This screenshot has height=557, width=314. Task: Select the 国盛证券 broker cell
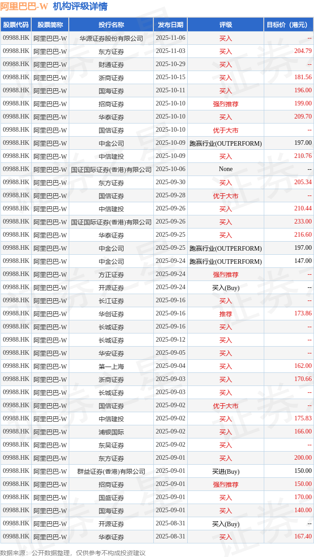111,498
